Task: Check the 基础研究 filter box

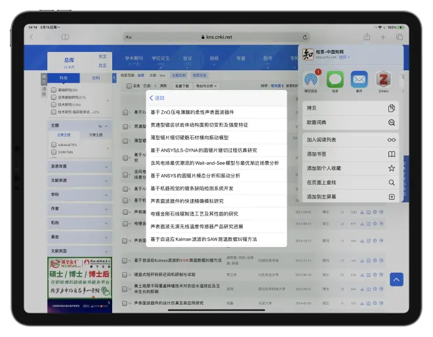Action: [x=54, y=90]
